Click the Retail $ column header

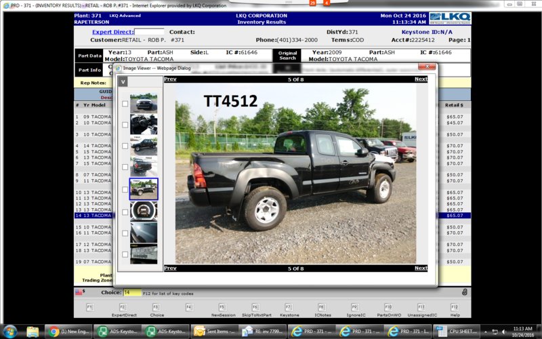tap(454, 105)
